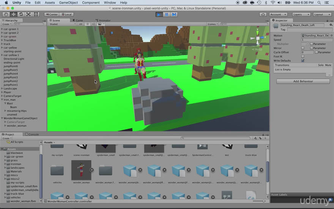Click the Wi-Fi status icon
Screen dimensions: 334x209
pyautogui.click(x=273, y=3)
